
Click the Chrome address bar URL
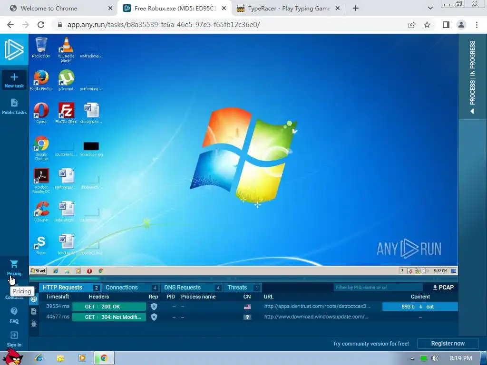[x=164, y=25]
